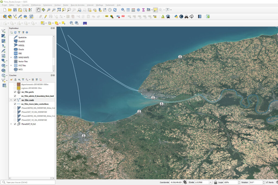Viewport: 278px width, 185px height.
Task: Open the attribute table icon
Action: click(x=128, y=10)
